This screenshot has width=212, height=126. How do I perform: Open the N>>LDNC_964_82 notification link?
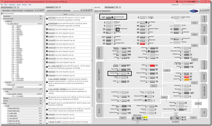55,66
